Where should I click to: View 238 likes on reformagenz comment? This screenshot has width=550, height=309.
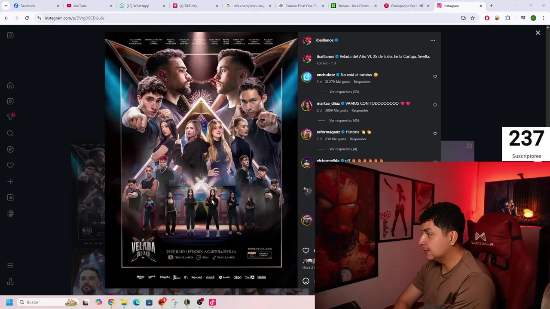tap(336, 139)
